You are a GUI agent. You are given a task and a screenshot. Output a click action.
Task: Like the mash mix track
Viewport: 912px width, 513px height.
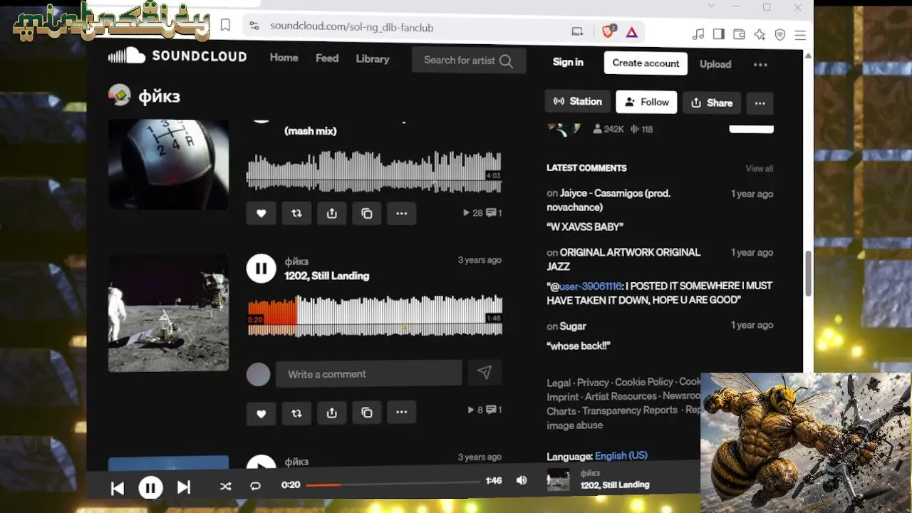point(261,213)
